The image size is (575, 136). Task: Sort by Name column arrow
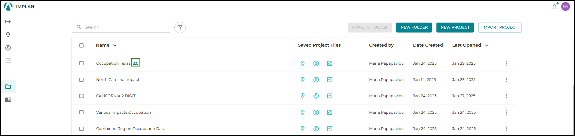pyautogui.click(x=115, y=45)
